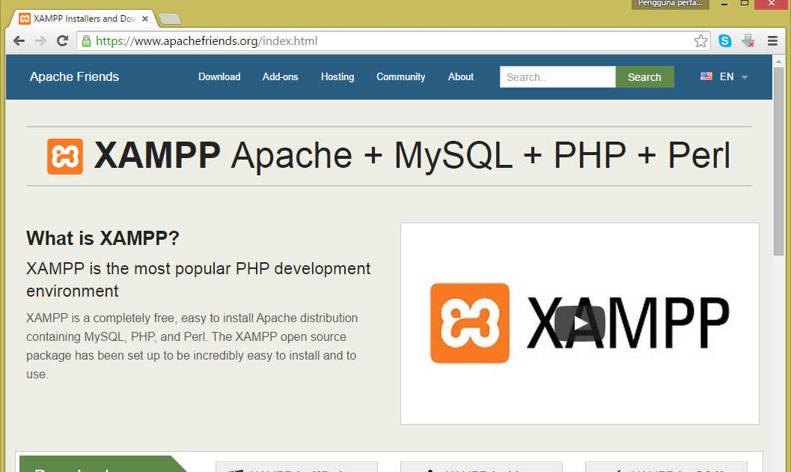
Task: Click the Pengguna pertama user profile button
Action: point(671,4)
